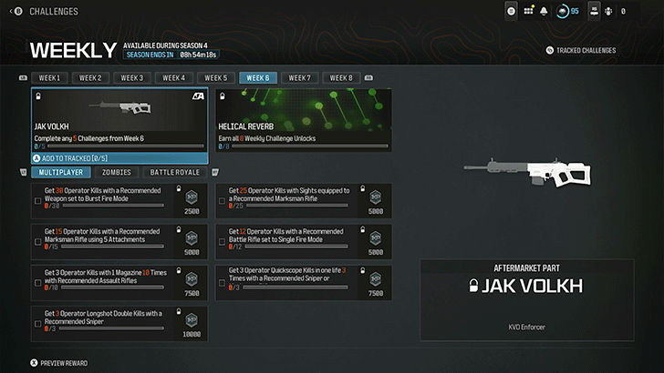The height and width of the screenshot is (373, 664).
Task: Check the Quickscope Kills challenge
Action: click(222, 283)
